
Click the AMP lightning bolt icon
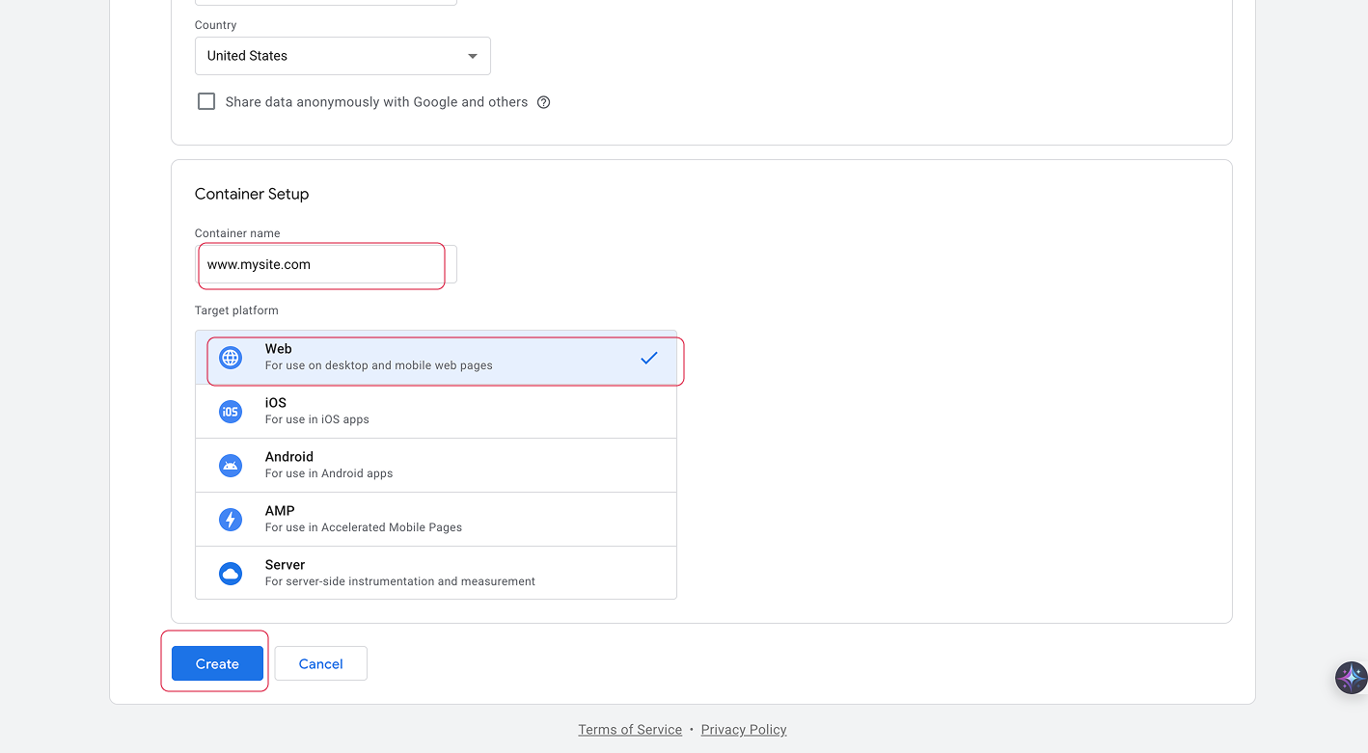point(230,520)
